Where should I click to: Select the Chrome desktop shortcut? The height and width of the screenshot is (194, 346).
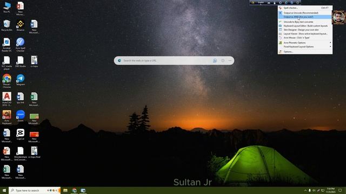(6, 81)
